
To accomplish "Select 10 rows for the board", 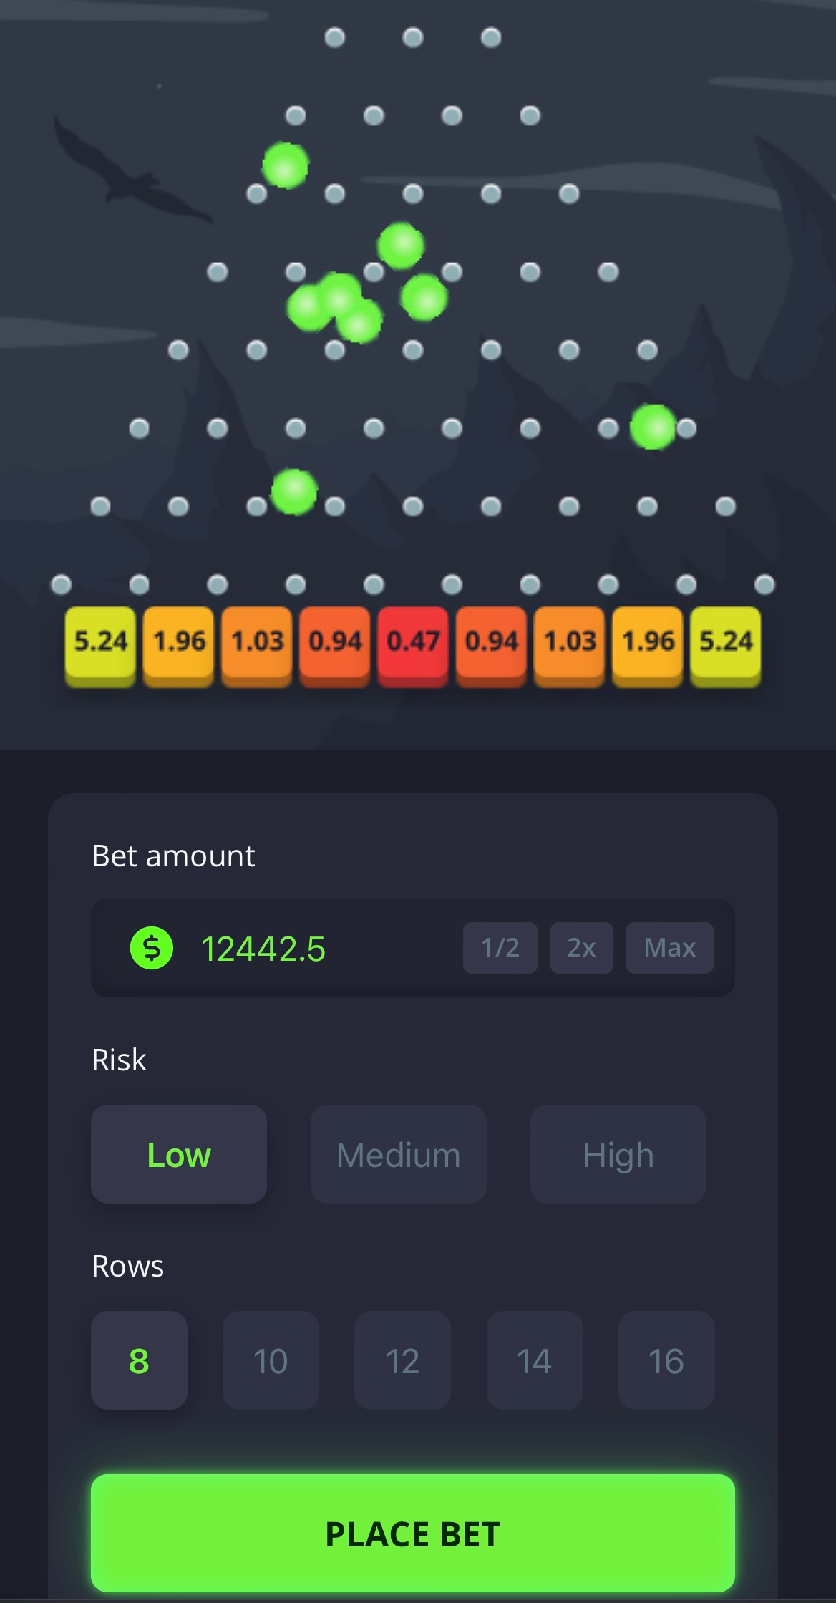I will point(271,1360).
